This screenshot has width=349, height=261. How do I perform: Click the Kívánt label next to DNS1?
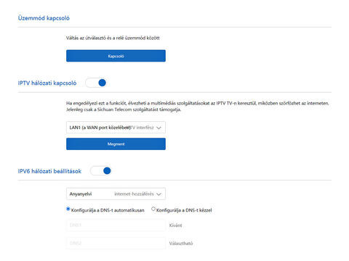click(175, 225)
